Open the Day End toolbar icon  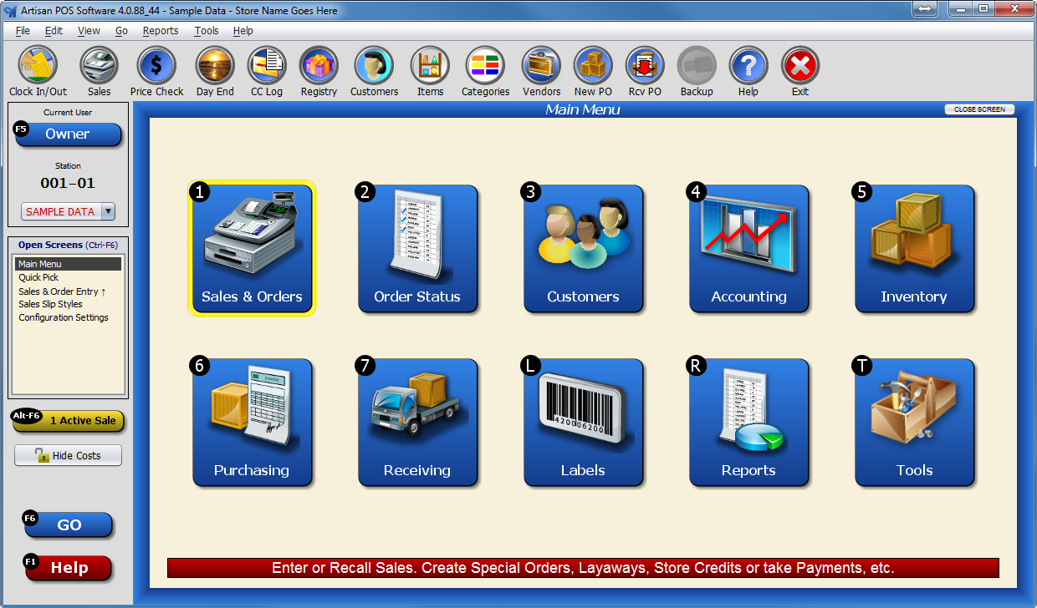[215, 66]
